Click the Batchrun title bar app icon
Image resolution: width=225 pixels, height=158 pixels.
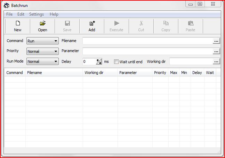click(7, 6)
